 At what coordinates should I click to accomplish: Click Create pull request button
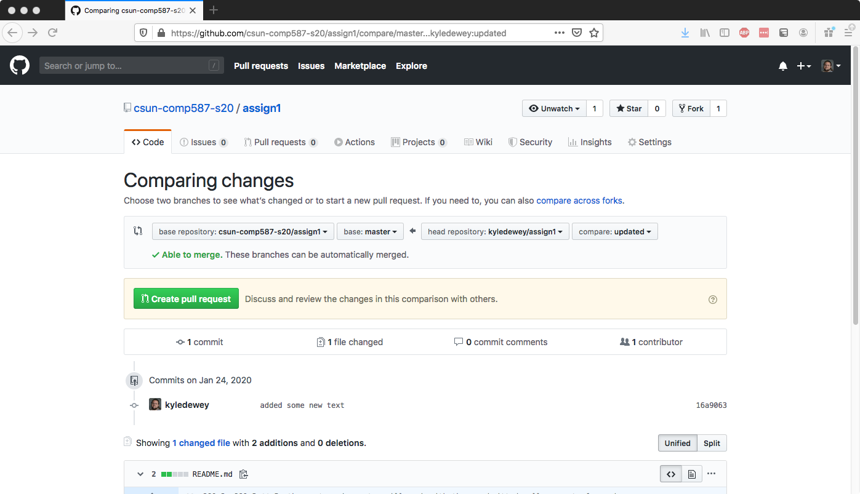click(x=186, y=299)
